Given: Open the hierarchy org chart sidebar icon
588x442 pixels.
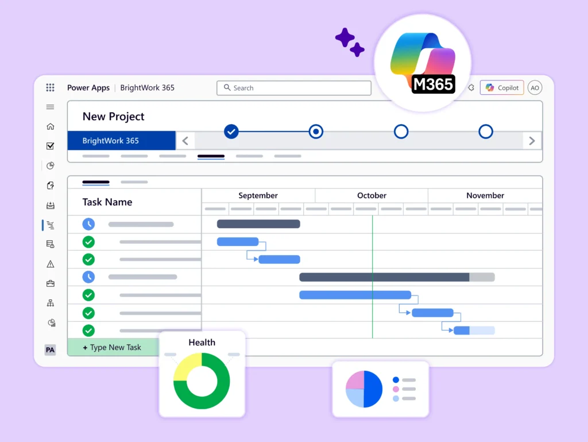Looking at the screenshot, I should pos(51,303).
